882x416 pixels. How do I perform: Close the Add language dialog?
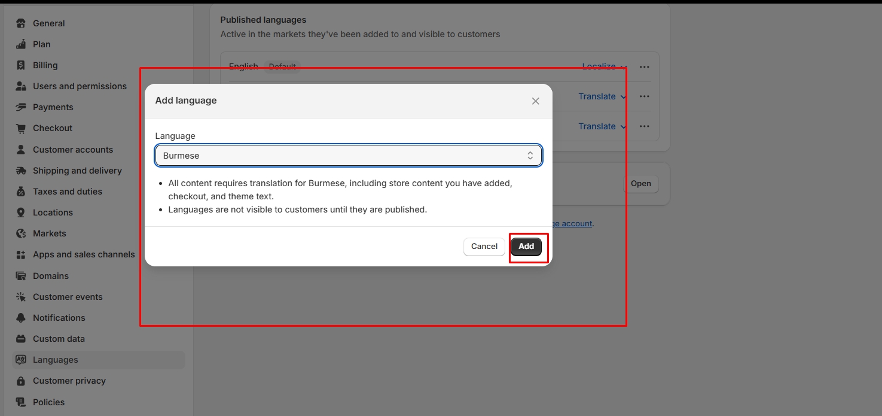point(535,101)
